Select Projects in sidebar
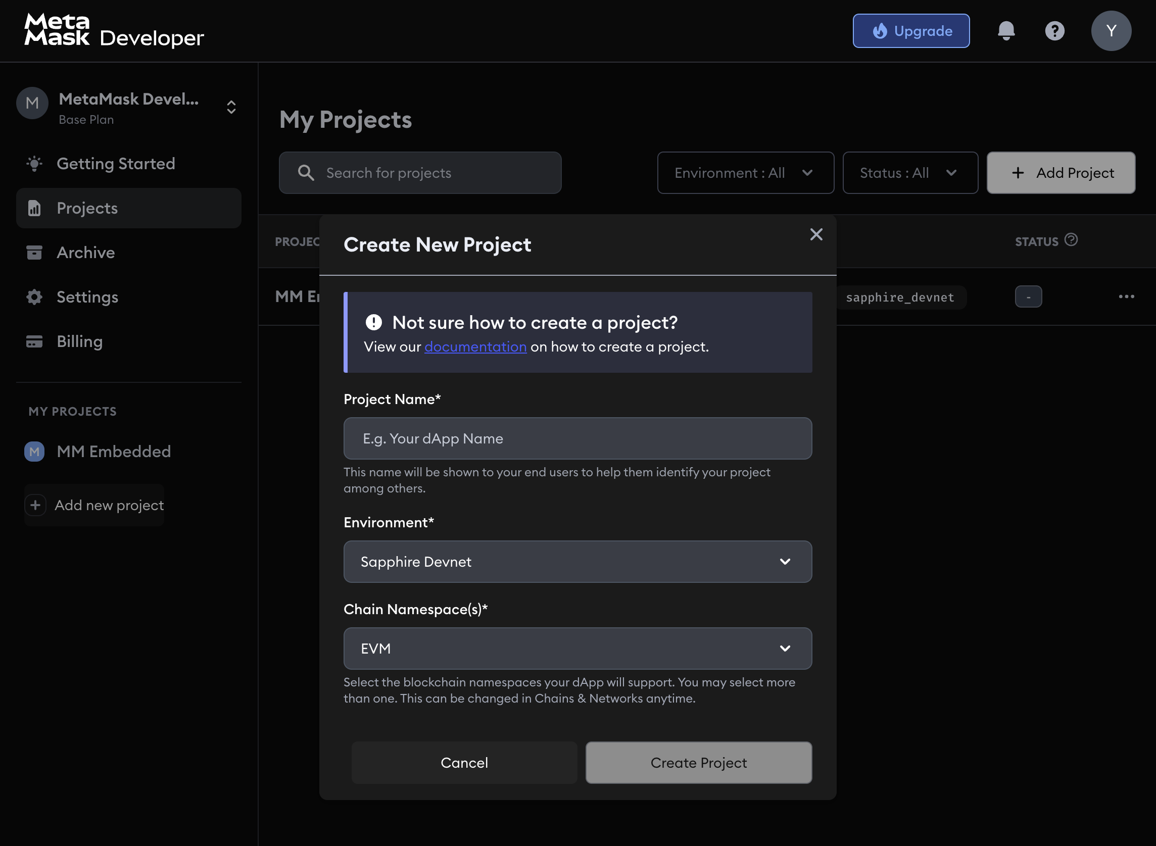1156x846 pixels. point(128,208)
